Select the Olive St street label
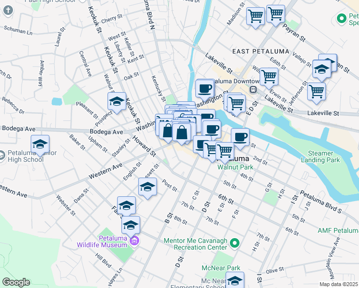The image size is (359, 288). (x=275, y=270)
